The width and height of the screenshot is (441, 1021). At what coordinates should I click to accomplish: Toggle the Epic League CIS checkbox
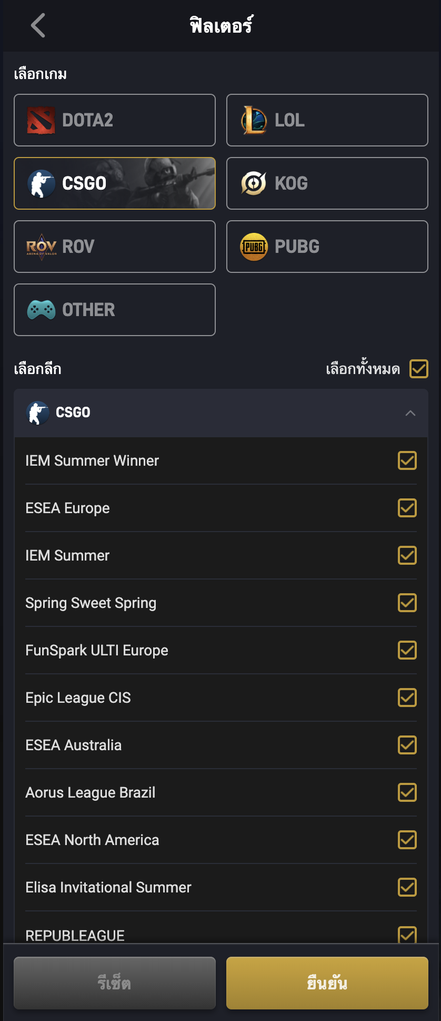pos(407,698)
